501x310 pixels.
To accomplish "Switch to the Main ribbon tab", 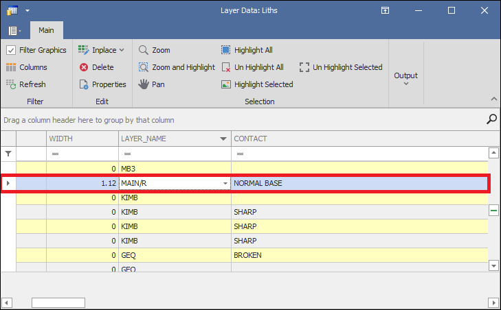I will [x=46, y=30].
